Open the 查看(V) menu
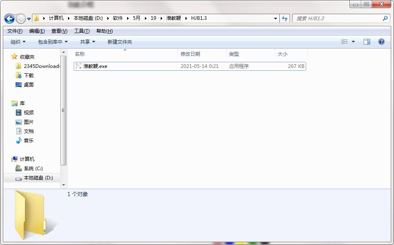The image size is (394, 245). tap(59, 31)
